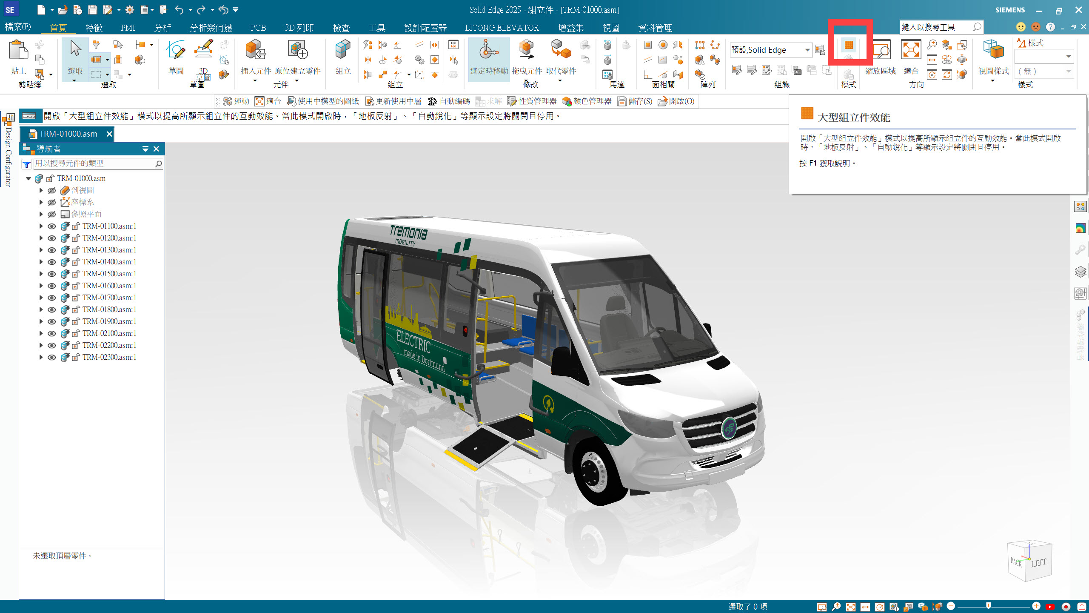Toggle visibility of TRM-01500.asm:1

tap(51, 274)
